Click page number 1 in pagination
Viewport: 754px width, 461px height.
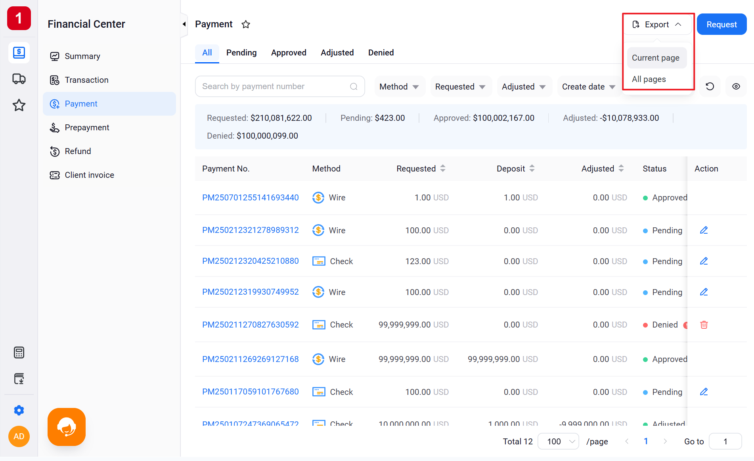click(x=646, y=441)
